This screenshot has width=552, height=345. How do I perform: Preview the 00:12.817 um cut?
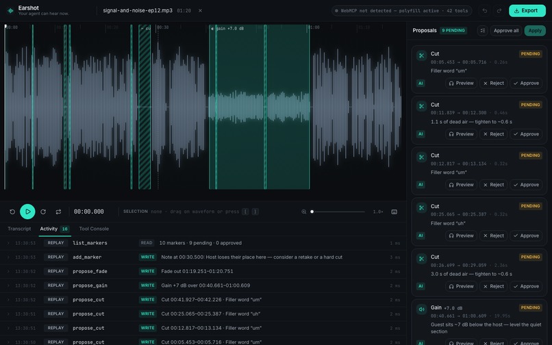(461, 185)
